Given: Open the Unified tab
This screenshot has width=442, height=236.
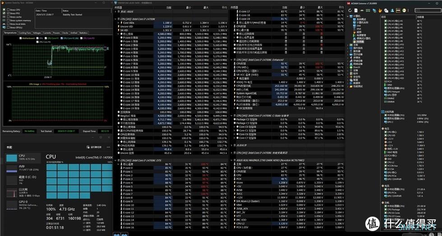Looking at the screenshot, I should [74, 33].
